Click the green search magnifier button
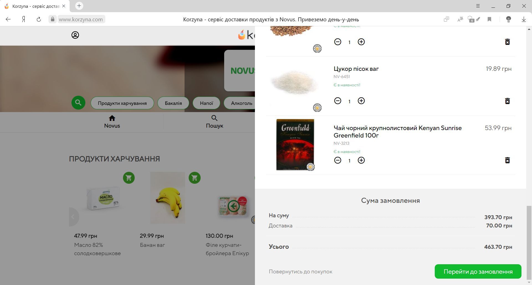Viewport: 532px width, 285px height. [78, 103]
